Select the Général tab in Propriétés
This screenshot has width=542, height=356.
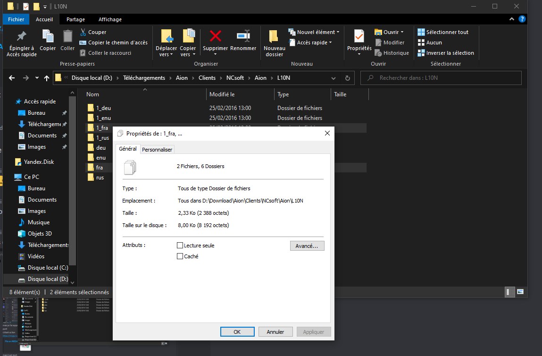[127, 149]
